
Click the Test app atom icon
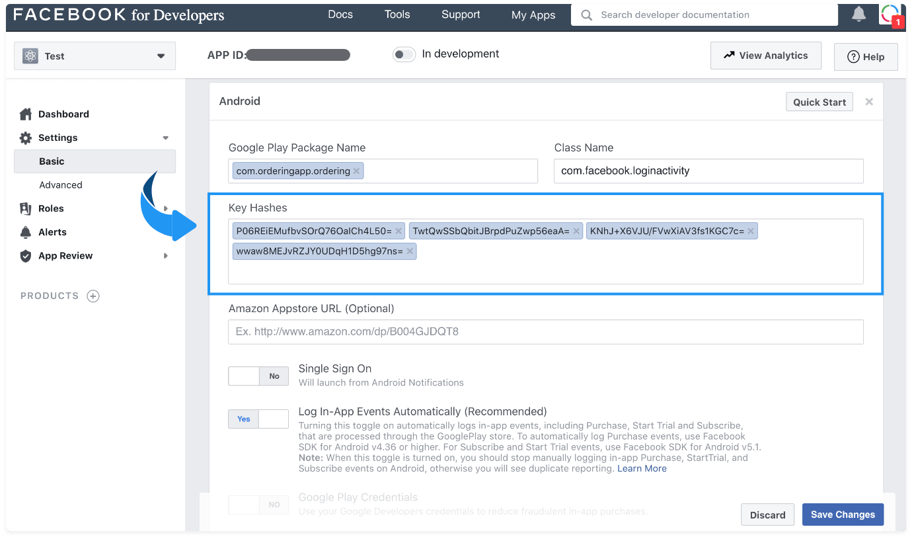click(x=30, y=56)
